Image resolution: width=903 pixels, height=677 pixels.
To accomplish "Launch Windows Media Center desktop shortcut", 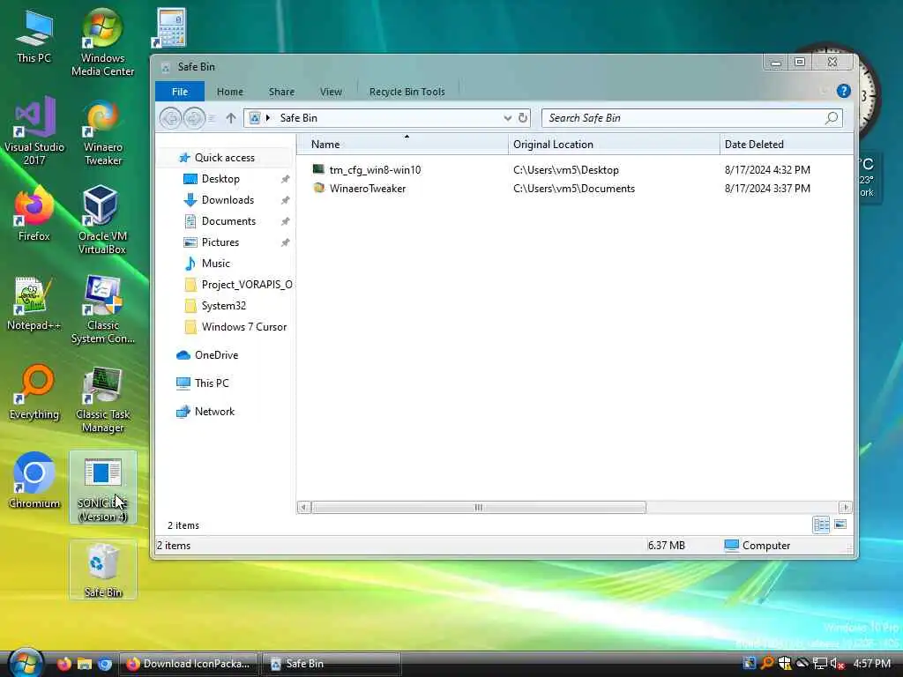I will click(102, 41).
